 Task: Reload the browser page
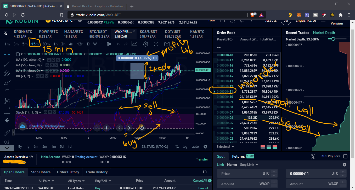pos(23,15)
